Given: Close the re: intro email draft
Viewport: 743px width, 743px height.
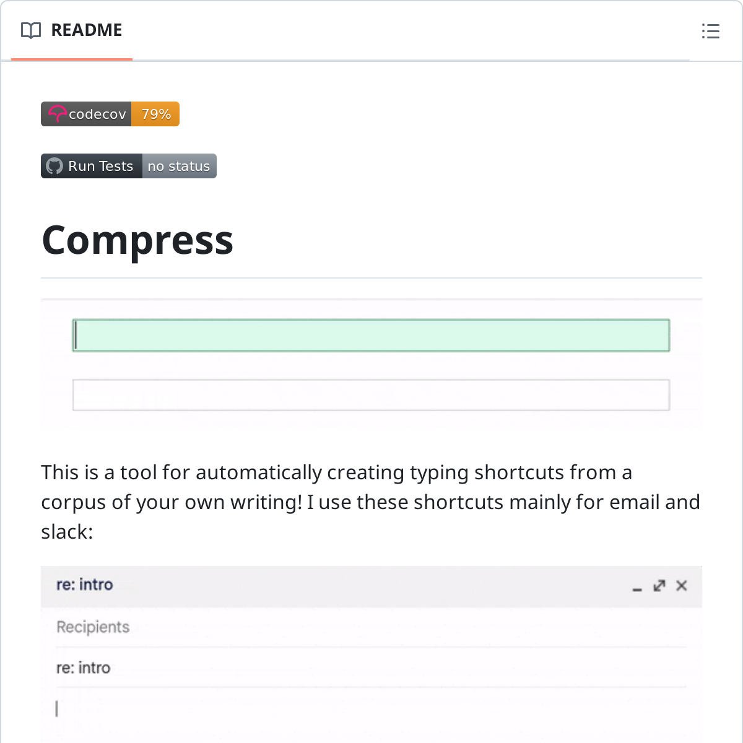Looking at the screenshot, I should click(x=681, y=586).
